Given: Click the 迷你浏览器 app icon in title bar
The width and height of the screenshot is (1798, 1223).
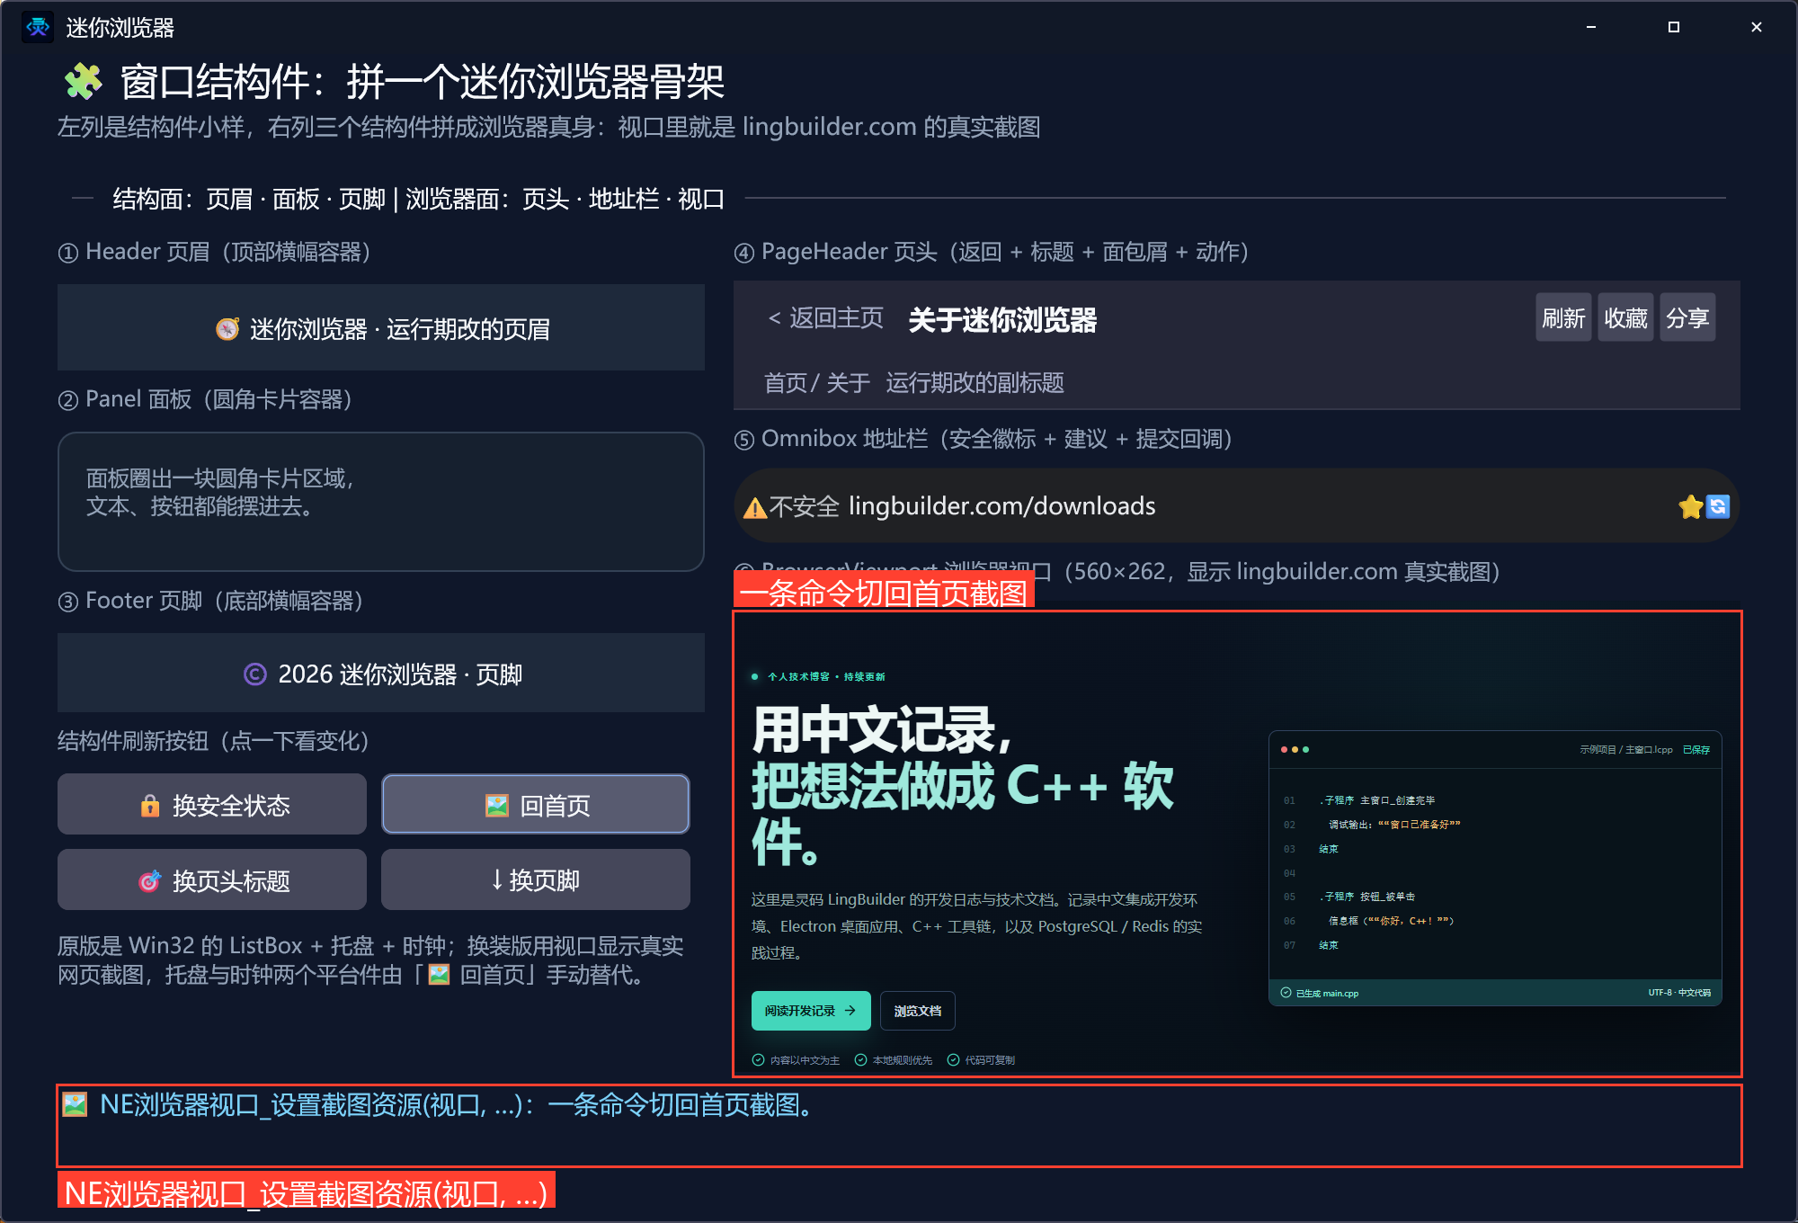Looking at the screenshot, I should tap(38, 27).
